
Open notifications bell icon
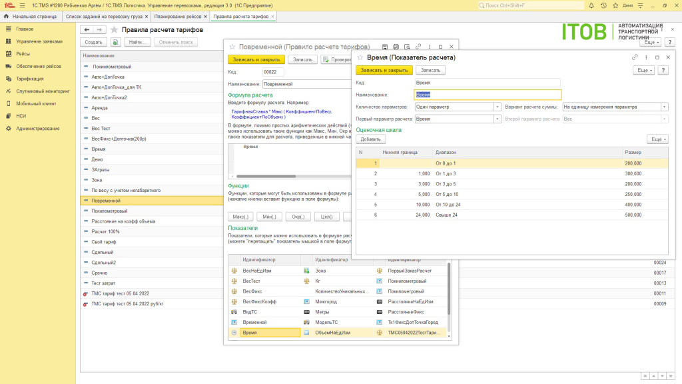click(591, 5)
